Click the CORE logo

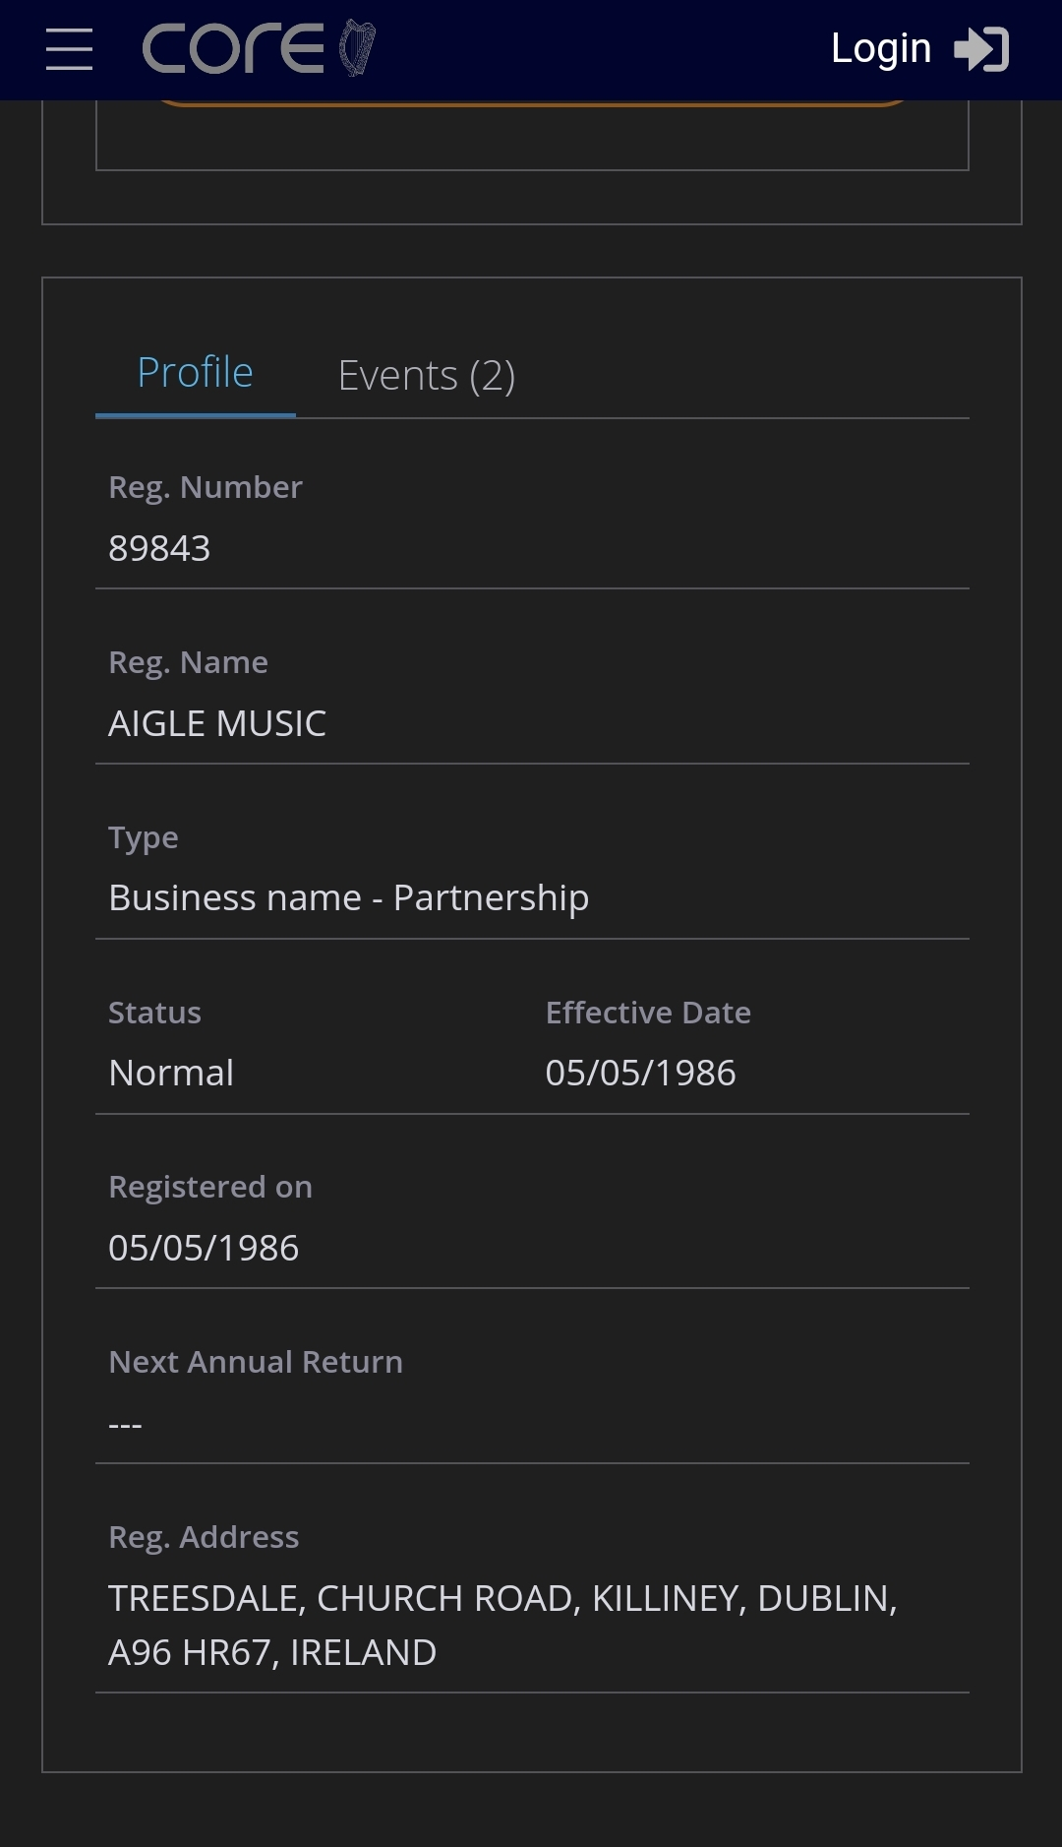click(259, 48)
